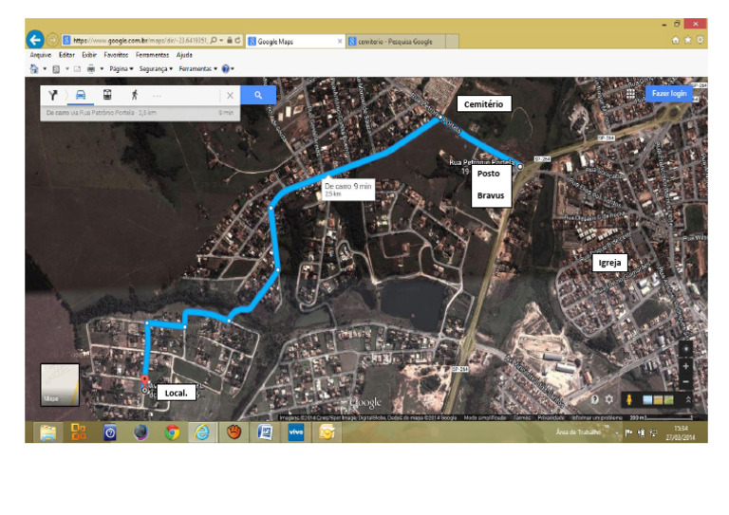Switch to the Google Maps tab
Image resolution: width=729 pixels, height=515 pixels.
[293, 42]
